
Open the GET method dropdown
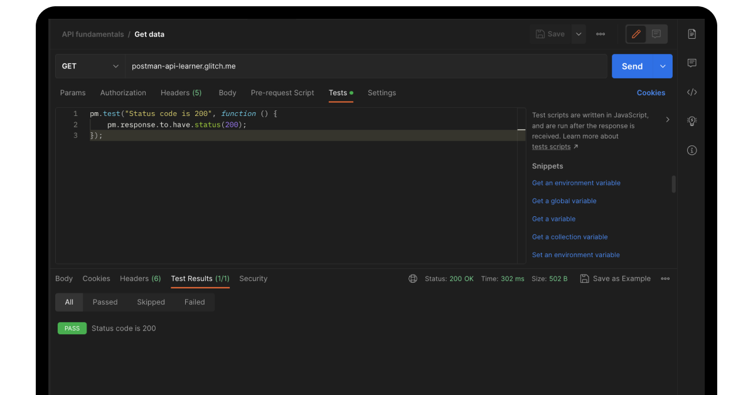pos(90,66)
